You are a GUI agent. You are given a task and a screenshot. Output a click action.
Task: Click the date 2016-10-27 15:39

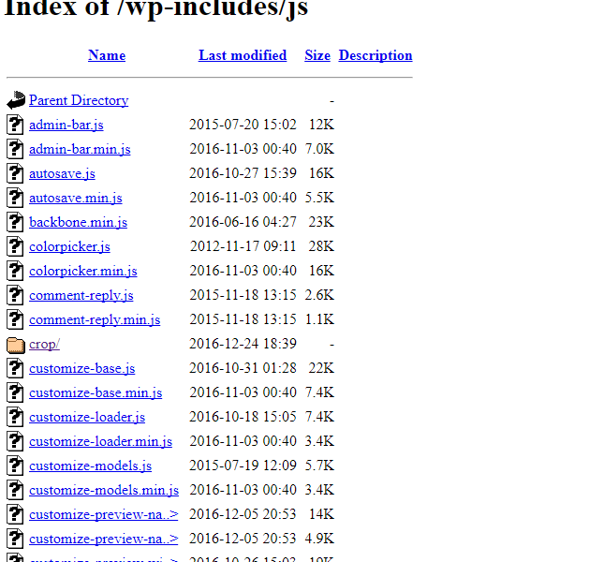tap(243, 173)
